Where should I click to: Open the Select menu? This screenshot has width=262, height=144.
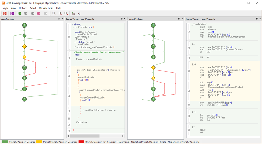[33, 8]
